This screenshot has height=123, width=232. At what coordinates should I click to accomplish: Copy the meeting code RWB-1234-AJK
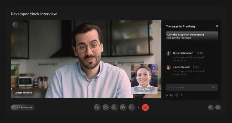23,108
